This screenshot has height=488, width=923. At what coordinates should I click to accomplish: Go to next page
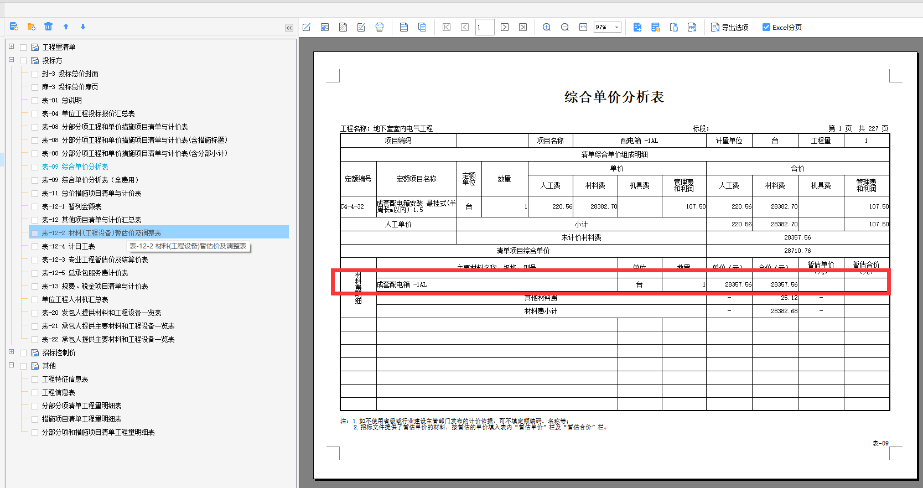tap(505, 27)
